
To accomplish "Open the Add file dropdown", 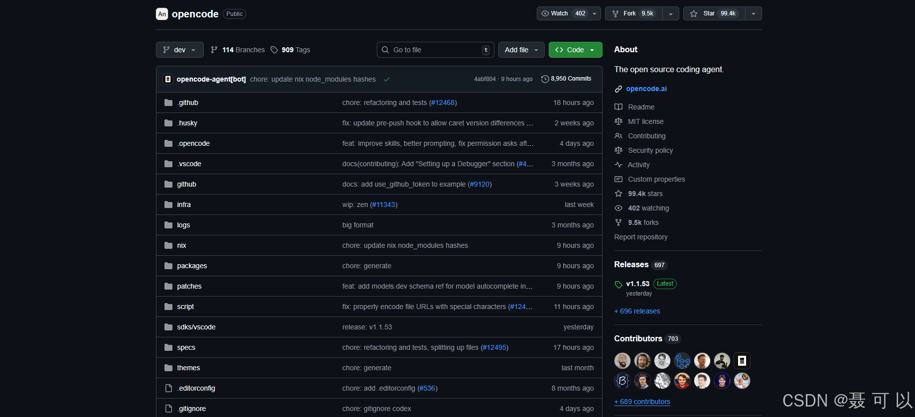I will click(521, 50).
